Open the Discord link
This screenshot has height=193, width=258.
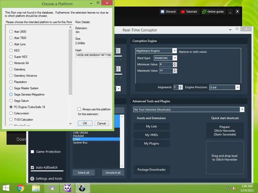coord(168,12)
